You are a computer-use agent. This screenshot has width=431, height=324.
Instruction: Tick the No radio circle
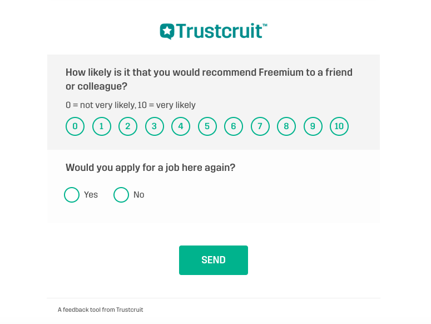click(121, 195)
